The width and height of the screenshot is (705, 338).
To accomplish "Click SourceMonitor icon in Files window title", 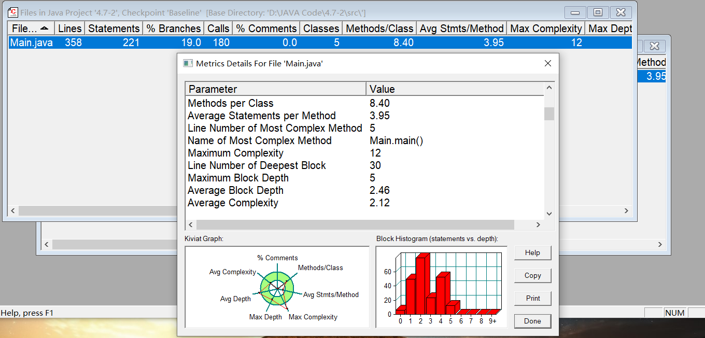I will (x=13, y=12).
